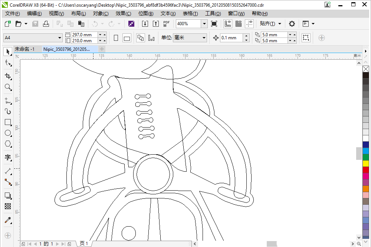Click the Export icon with up arrow
Image resolution: width=371 pixels, height=247 pixels.
pos(156,24)
